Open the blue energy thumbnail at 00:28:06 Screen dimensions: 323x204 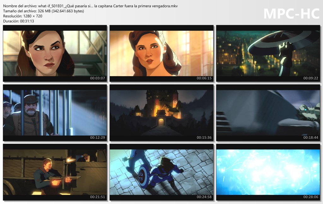(268, 172)
